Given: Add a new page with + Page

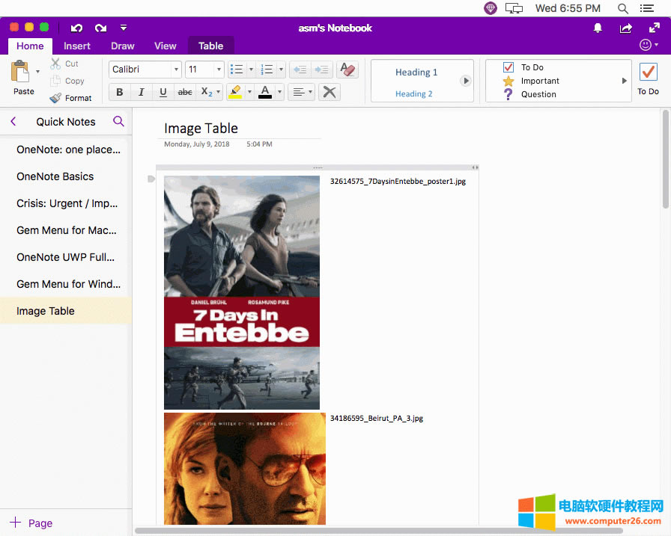Looking at the screenshot, I should click(x=31, y=523).
